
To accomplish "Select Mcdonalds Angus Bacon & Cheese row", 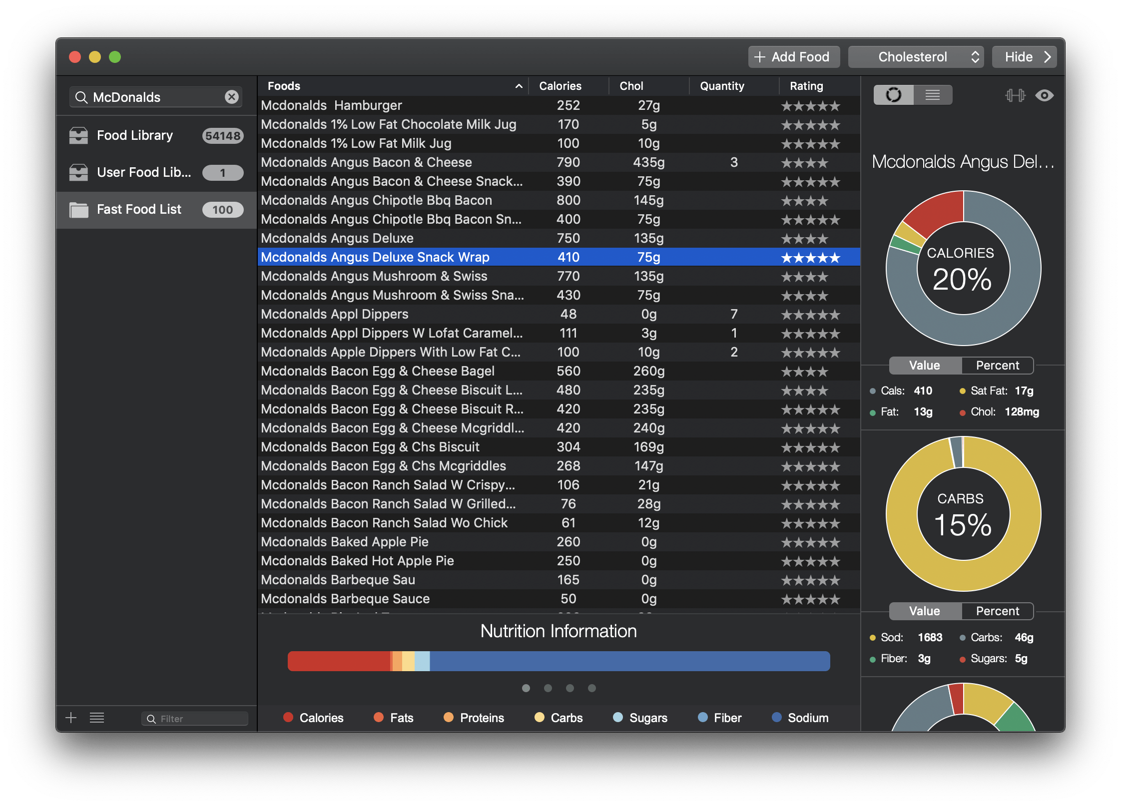I will (x=559, y=162).
